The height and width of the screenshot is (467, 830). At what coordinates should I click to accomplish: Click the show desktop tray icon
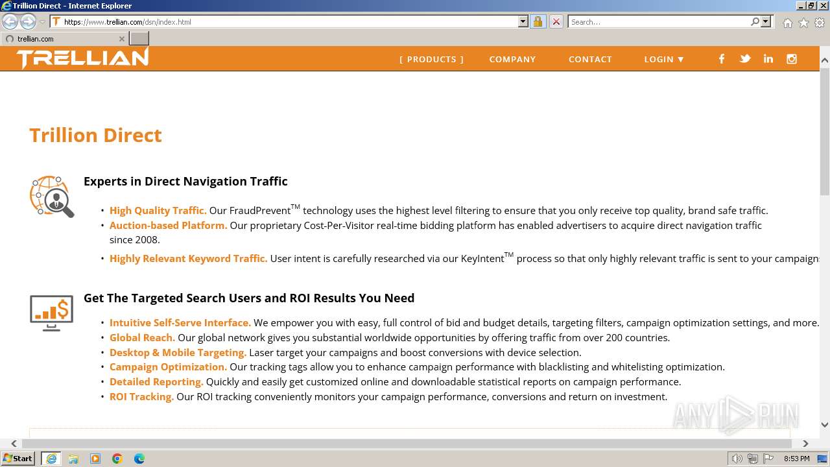pos(822,459)
